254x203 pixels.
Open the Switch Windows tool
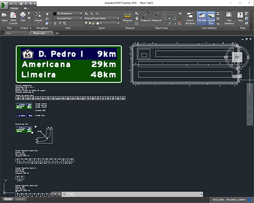pos(190,15)
